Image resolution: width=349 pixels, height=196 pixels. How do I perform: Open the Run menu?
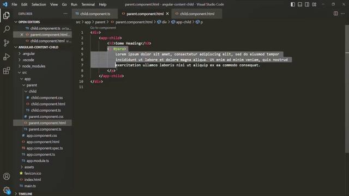tap(74, 4)
